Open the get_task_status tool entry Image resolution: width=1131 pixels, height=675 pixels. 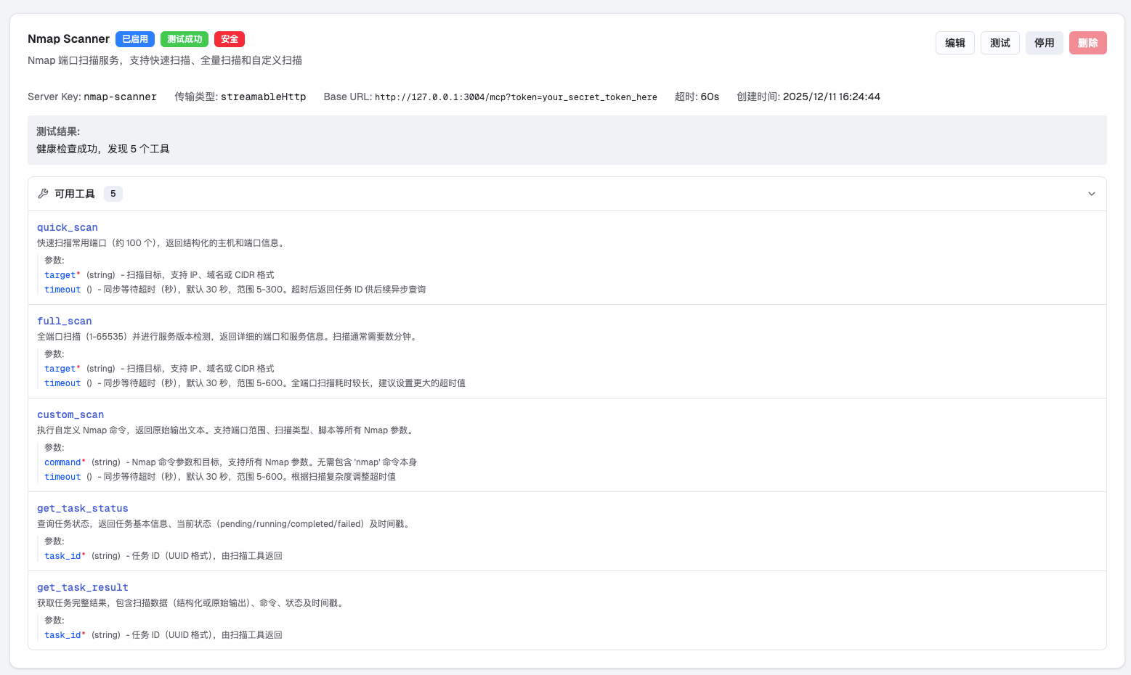[82, 508]
